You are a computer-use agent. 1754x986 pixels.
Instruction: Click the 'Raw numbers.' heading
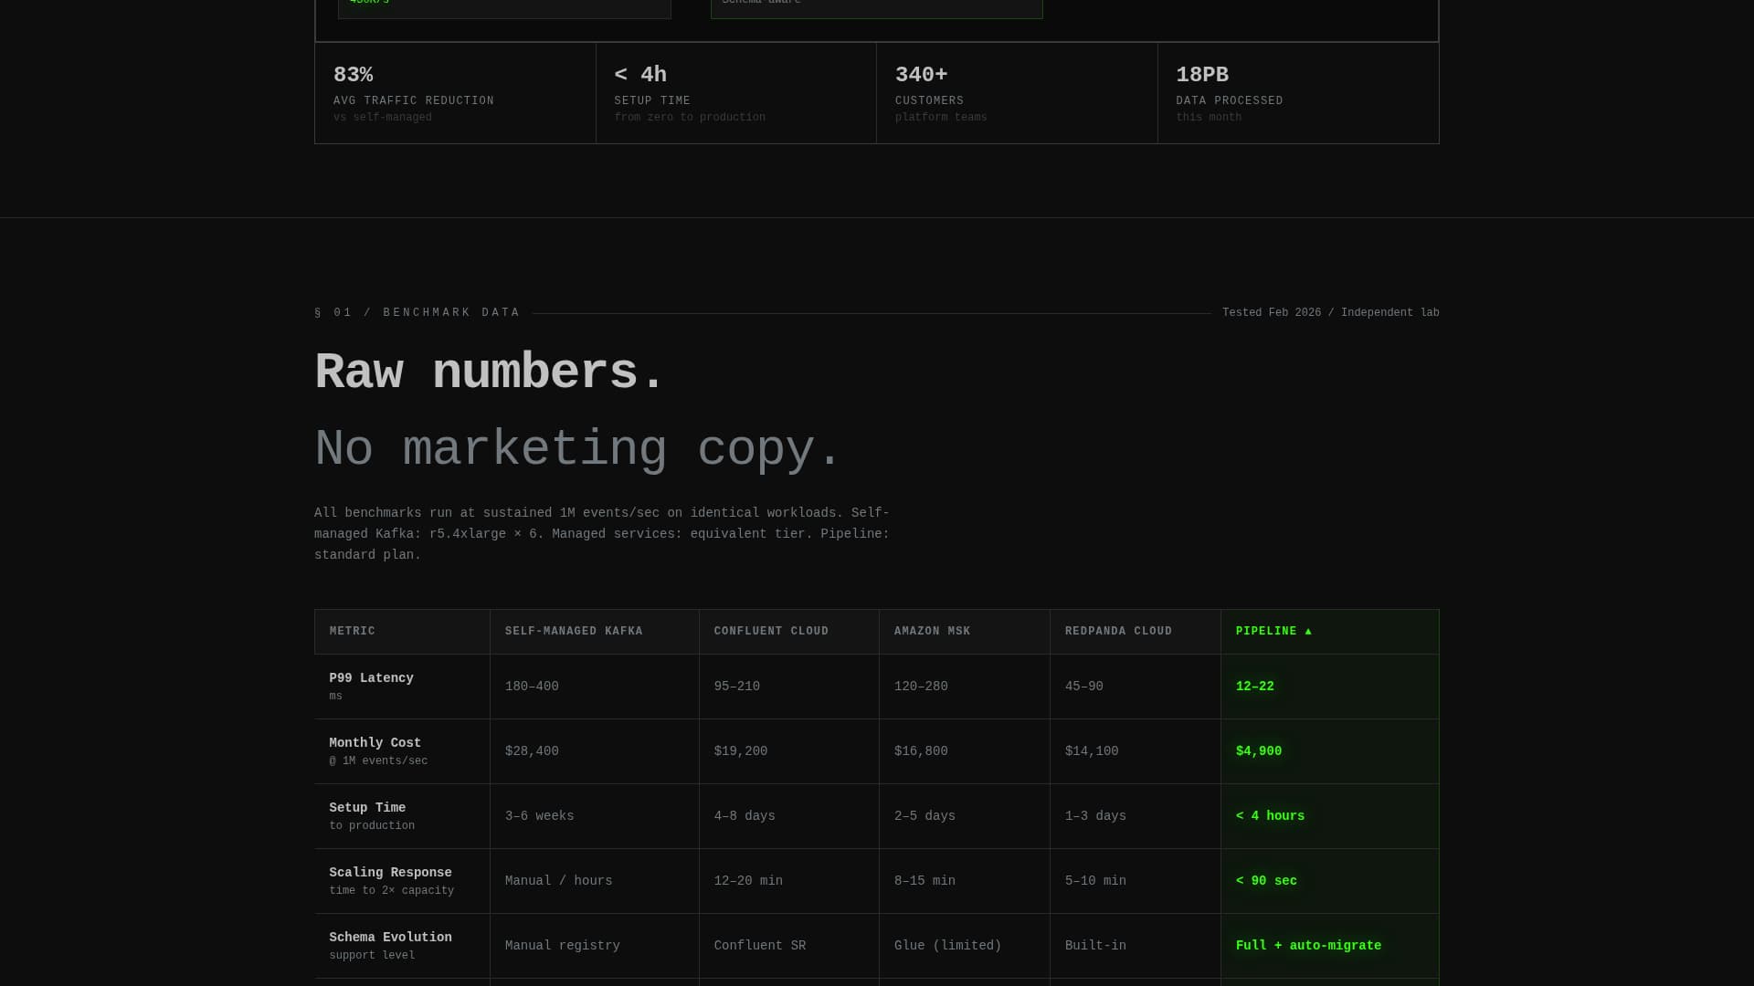pos(490,372)
